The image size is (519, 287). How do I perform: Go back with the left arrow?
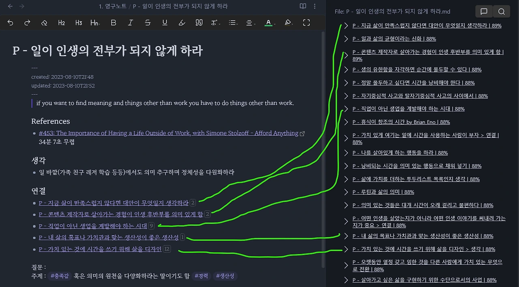(10, 6)
